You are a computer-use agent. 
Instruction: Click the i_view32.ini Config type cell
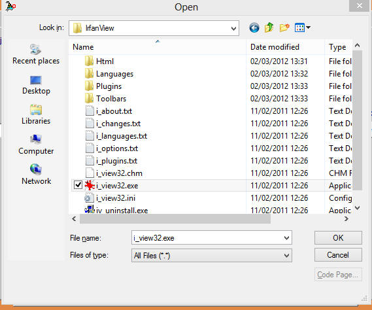point(340,198)
